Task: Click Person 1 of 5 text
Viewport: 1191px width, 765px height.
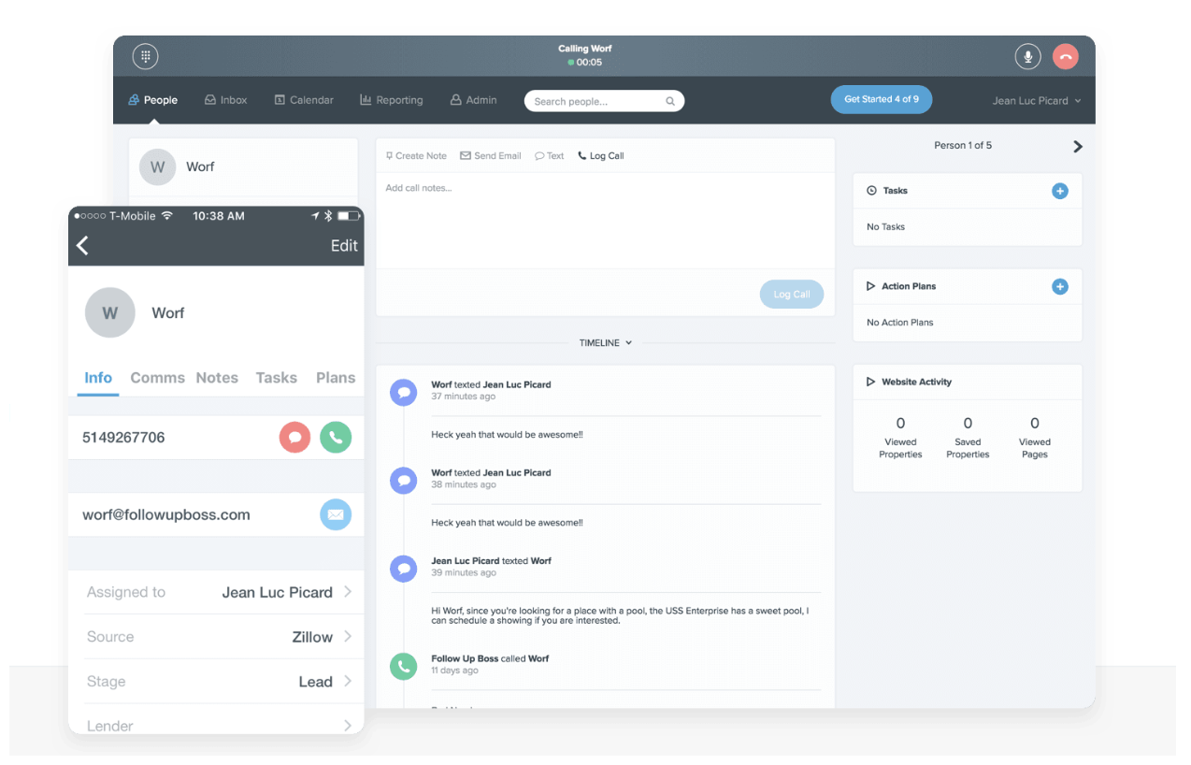Action: coord(963,145)
